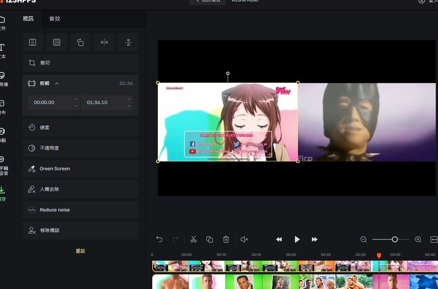Click the 00:25 mark on the time ruler
Image resolution: width=438 pixels, height=289 pixels.
point(326,255)
